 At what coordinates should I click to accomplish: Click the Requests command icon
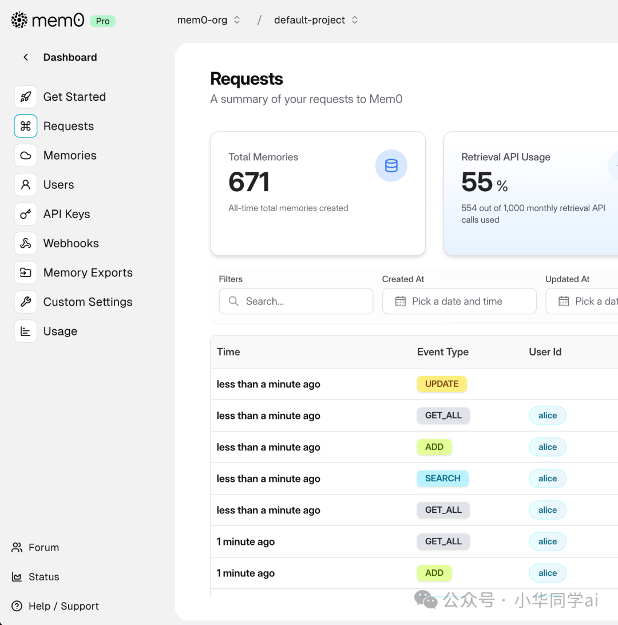26,126
